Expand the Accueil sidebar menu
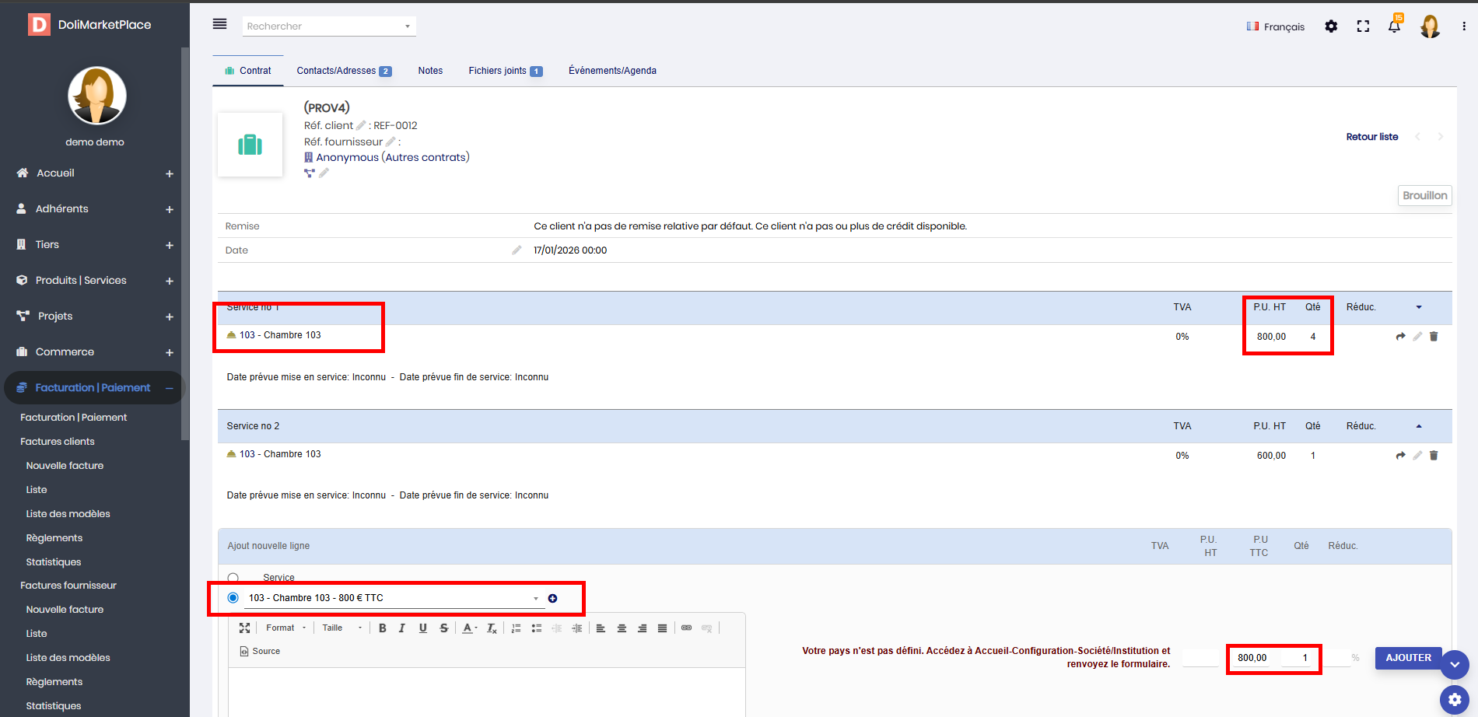 click(x=169, y=174)
